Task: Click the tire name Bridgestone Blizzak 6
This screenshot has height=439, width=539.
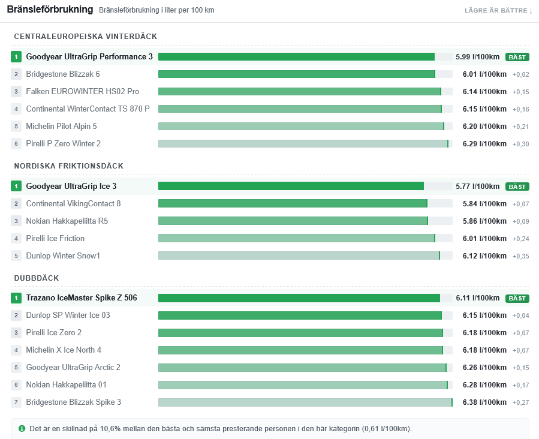Action: pyautogui.click(x=63, y=74)
